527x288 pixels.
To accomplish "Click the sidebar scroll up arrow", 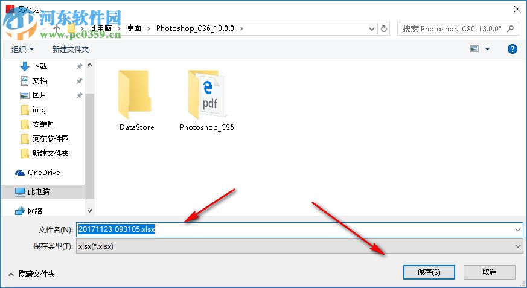I will tap(89, 65).
